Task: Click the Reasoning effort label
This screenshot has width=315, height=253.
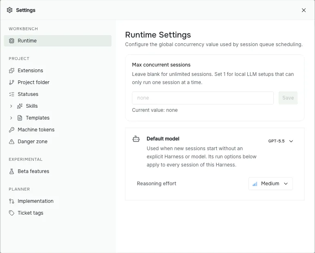Action: click(157, 184)
